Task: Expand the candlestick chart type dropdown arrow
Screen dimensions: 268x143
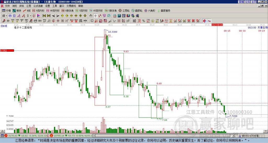Action: [31, 16]
